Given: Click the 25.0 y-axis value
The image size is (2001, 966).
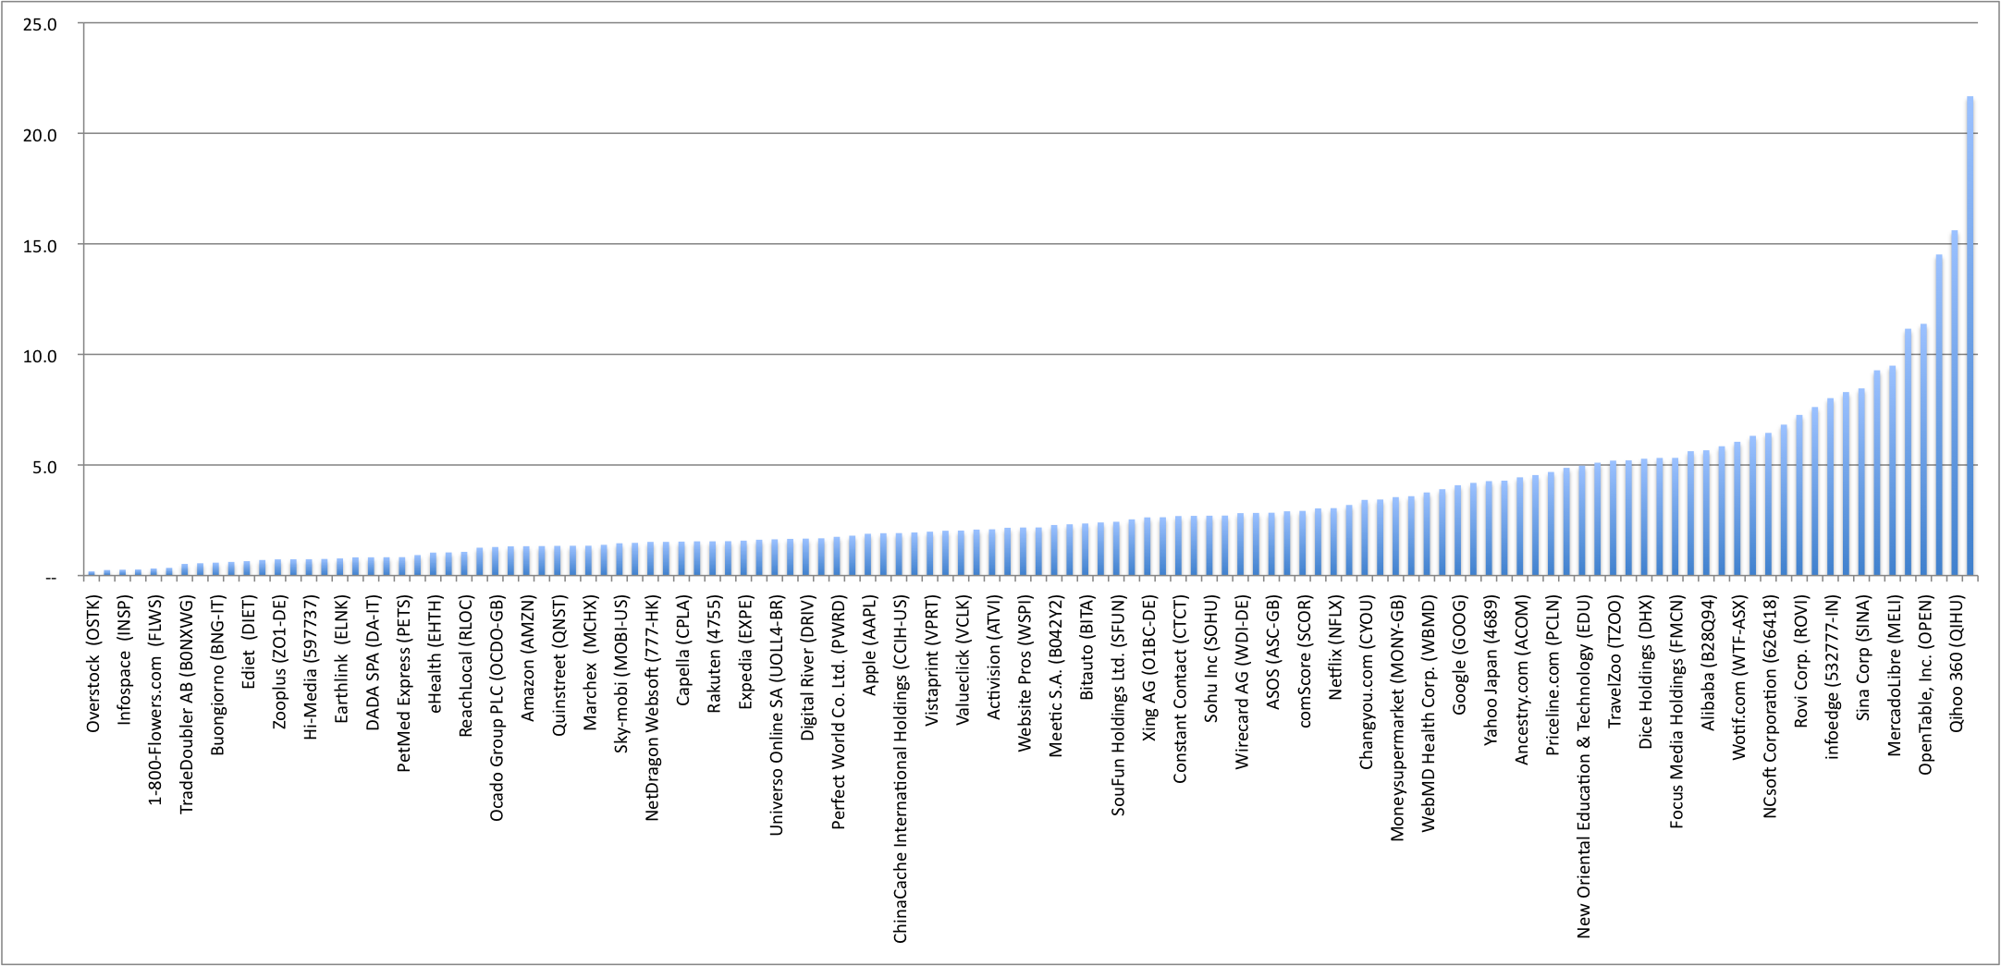Looking at the screenshot, I should (40, 25).
